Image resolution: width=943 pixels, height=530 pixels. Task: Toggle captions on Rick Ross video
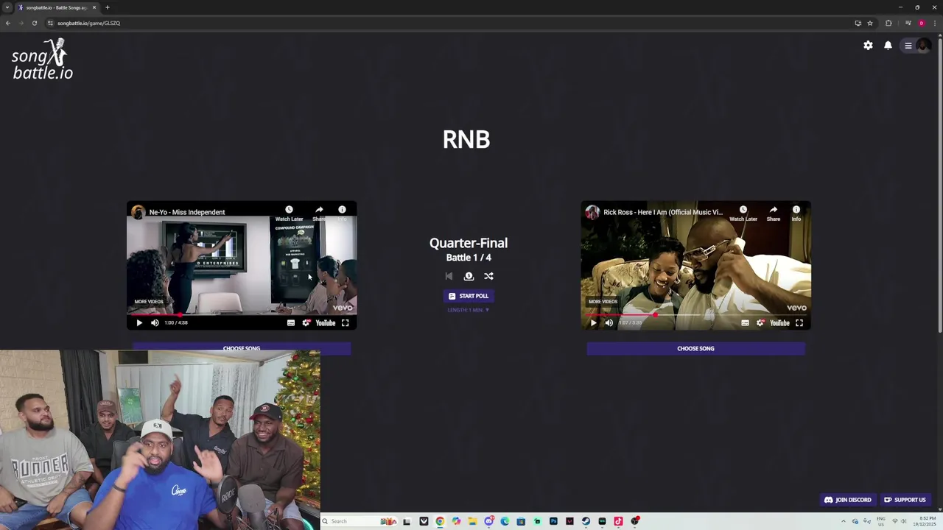[745, 322]
